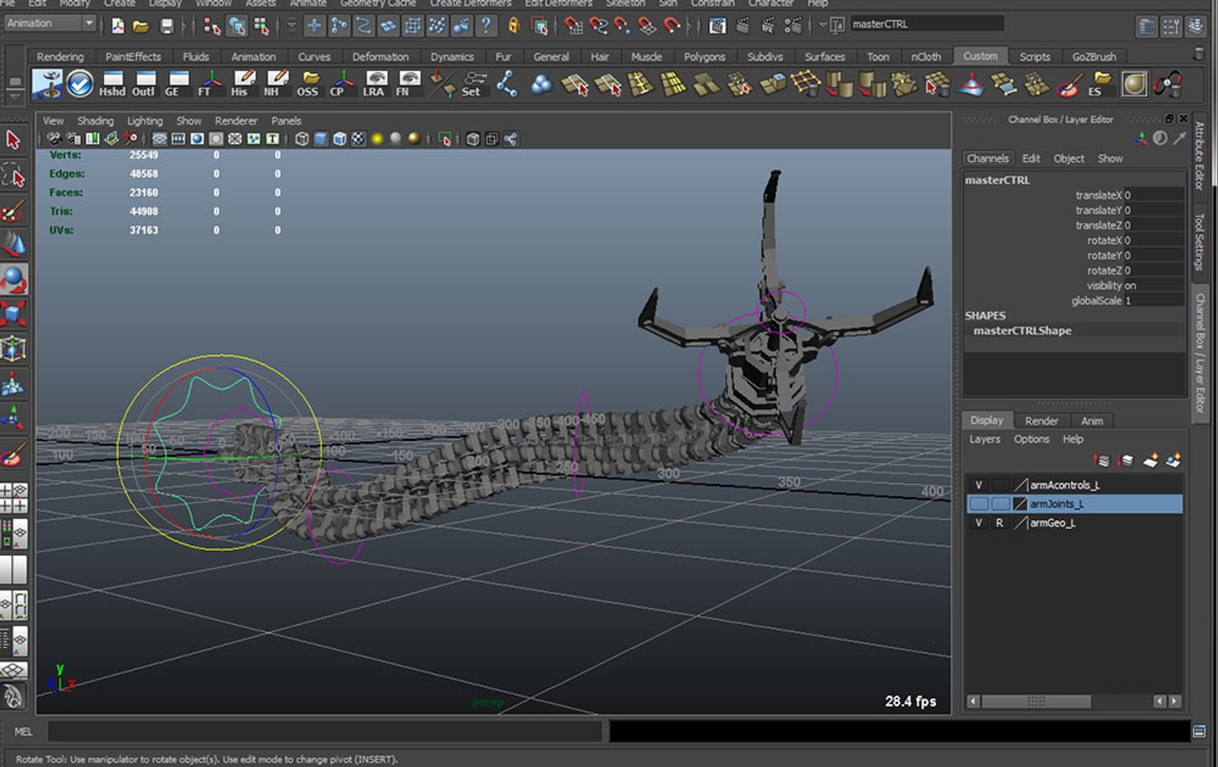Image resolution: width=1218 pixels, height=767 pixels.
Task: Toggle visibility box of armJoints_L layer
Action: click(x=979, y=504)
